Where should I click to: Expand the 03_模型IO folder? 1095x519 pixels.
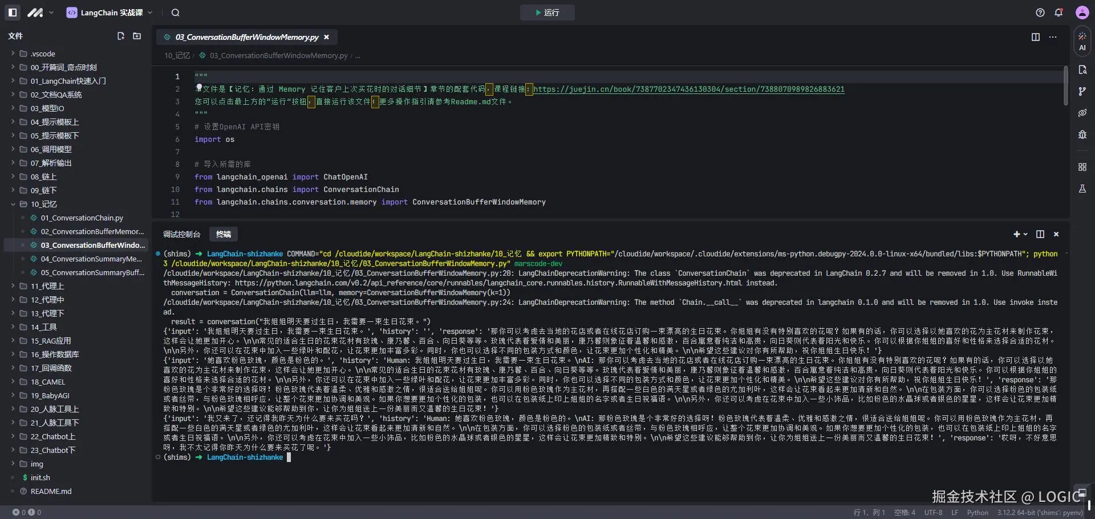47,108
